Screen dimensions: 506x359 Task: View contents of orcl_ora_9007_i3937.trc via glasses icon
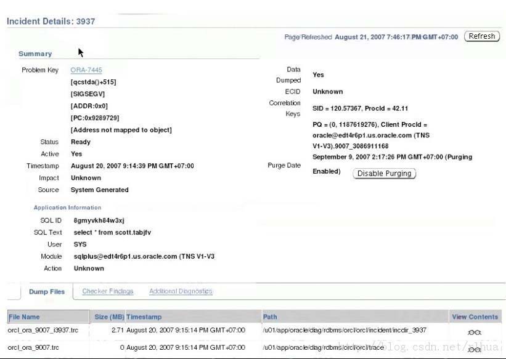[x=474, y=333]
